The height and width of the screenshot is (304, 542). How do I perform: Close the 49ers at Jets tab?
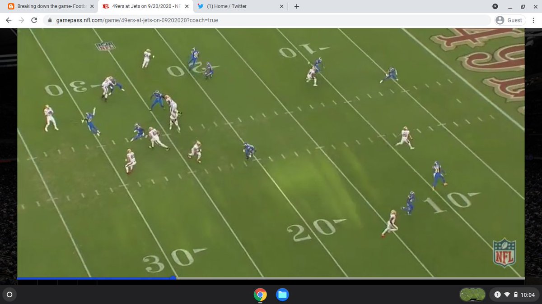coord(187,6)
